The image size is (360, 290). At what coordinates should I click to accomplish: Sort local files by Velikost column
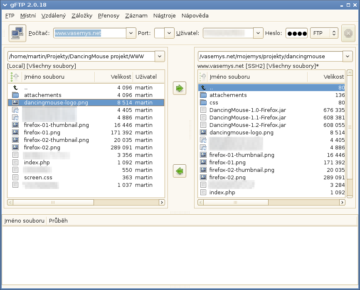(x=113, y=77)
